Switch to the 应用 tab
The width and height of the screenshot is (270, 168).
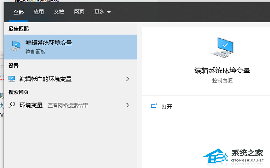click(39, 12)
